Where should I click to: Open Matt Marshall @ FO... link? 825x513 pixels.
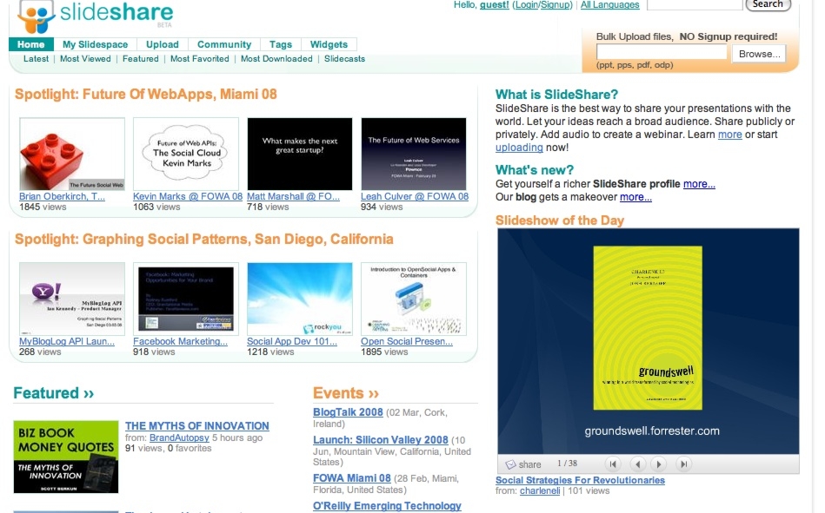(293, 196)
